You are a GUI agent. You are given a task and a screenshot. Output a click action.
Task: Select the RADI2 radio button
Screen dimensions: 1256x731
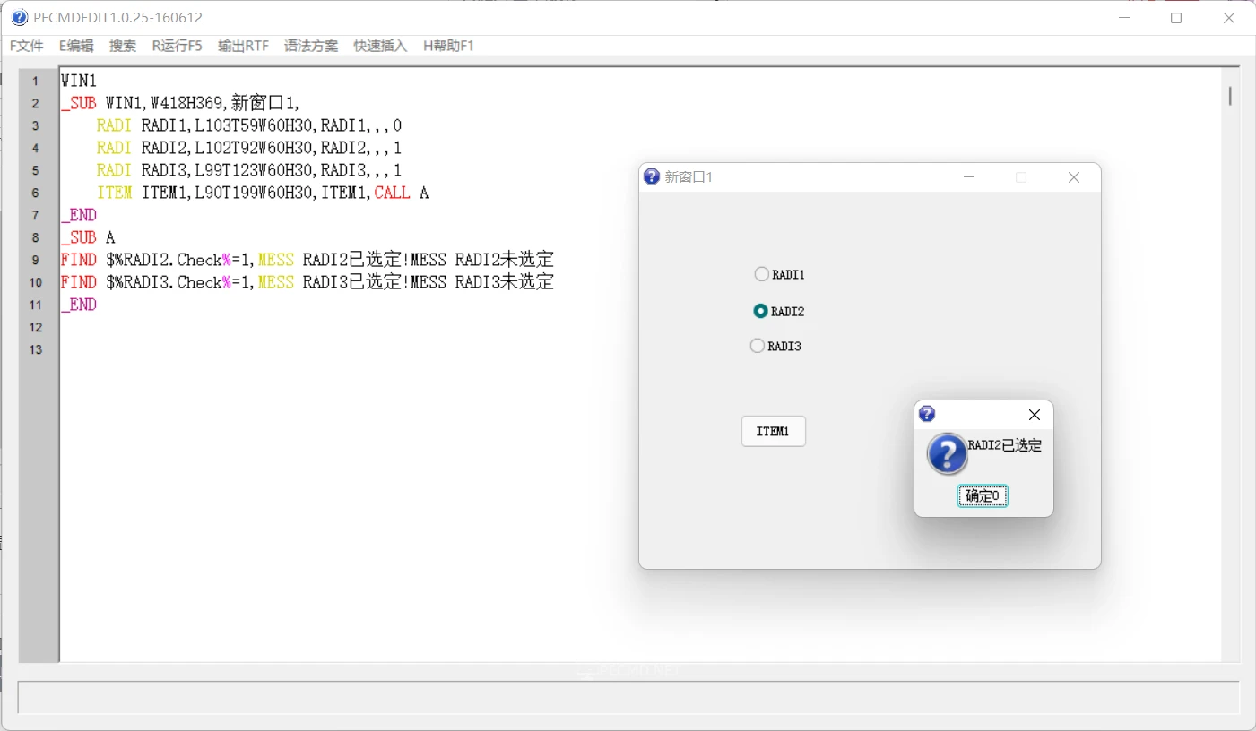pyautogui.click(x=779, y=311)
